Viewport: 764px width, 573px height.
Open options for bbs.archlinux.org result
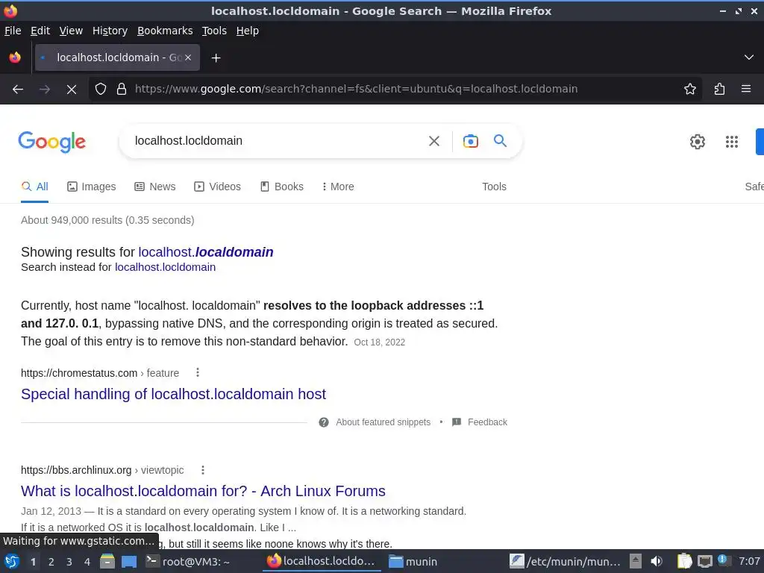tap(203, 470)
